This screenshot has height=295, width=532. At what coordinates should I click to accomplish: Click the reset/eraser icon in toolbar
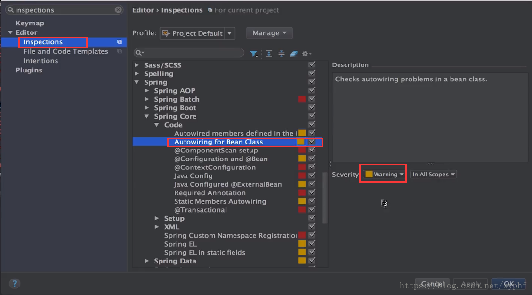294,54
